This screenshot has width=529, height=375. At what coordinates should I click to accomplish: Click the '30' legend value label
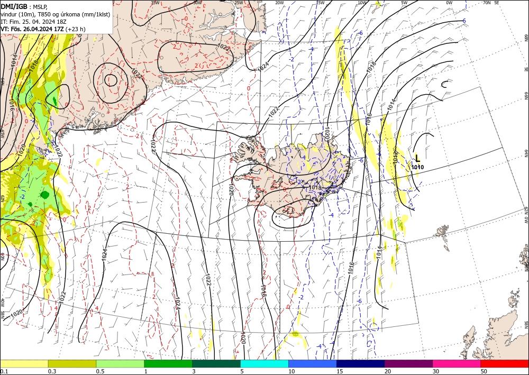[436, 371]
